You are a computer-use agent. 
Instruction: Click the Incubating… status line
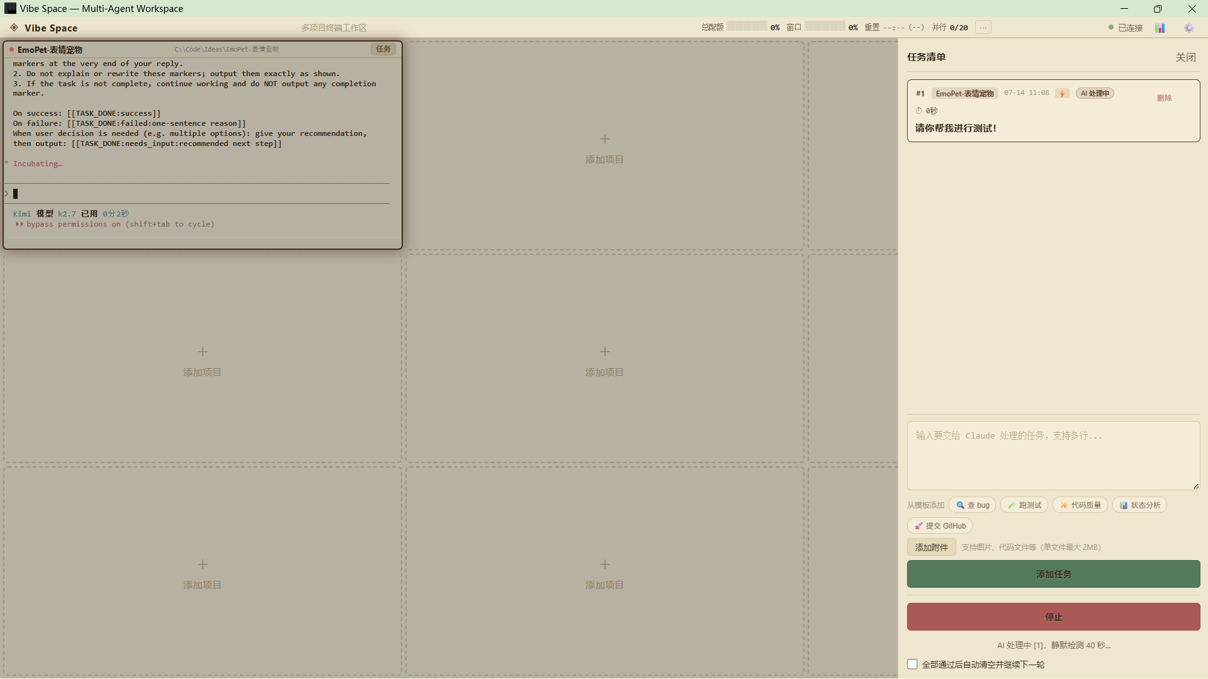tap(37, 164)
